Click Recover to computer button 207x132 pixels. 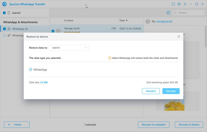coord(153,125)
